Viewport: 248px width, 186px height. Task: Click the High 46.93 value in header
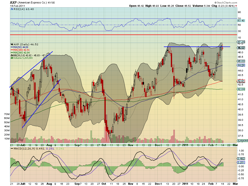(x=152, y=6)
